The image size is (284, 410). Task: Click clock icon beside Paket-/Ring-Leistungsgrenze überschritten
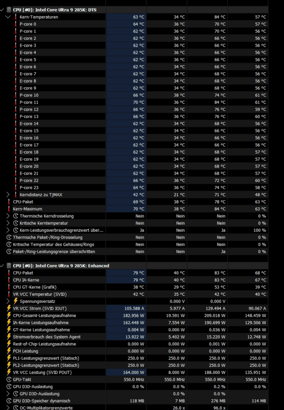pos(9,252)
